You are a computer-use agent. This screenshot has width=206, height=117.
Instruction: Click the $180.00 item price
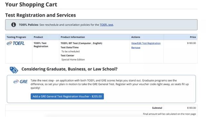(192, 43)
